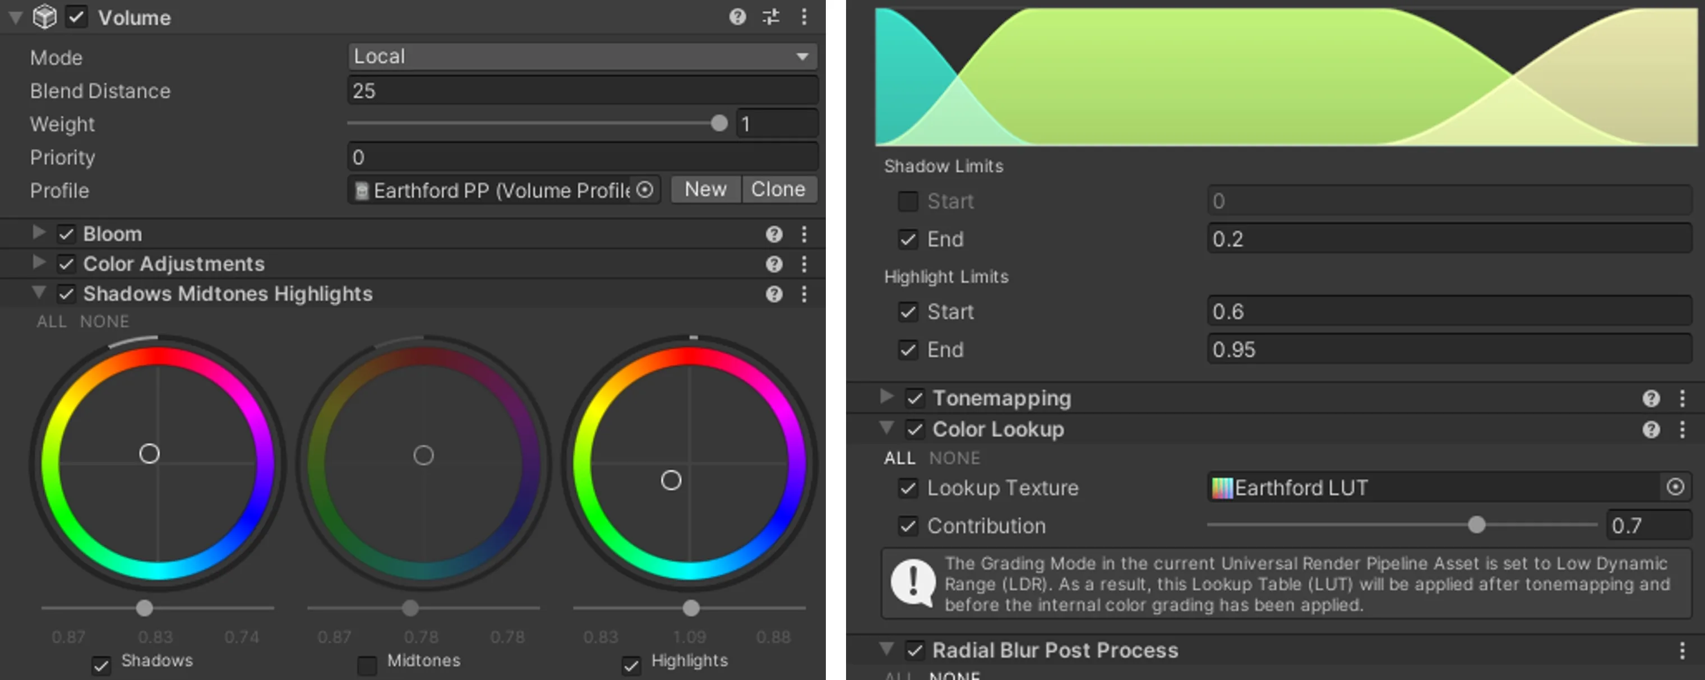Open the Mode dropdown set to Local
The height and width of the screenshot is (680, 1705).
583,57
